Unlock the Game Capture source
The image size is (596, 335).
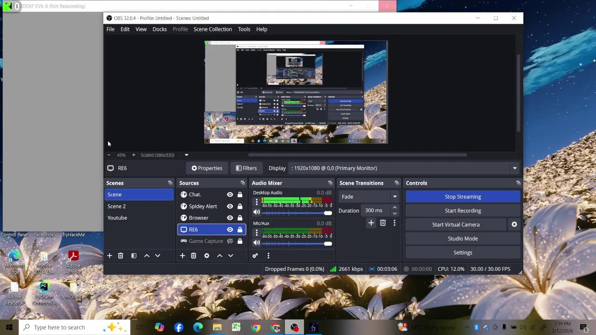point(240,241)
